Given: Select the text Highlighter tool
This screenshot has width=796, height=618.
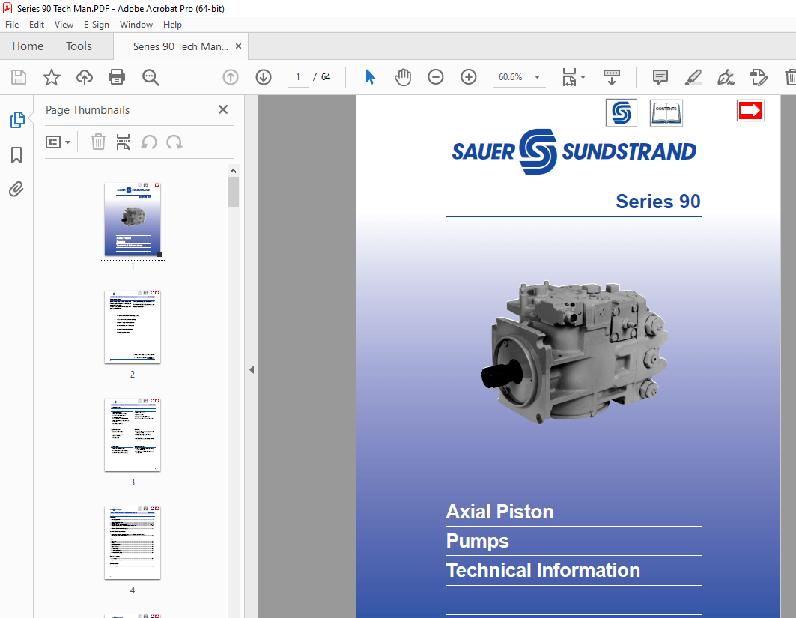Looking at the screenshot, I should (693, 77).
